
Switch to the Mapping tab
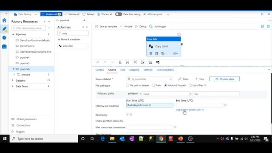[134, 70]
